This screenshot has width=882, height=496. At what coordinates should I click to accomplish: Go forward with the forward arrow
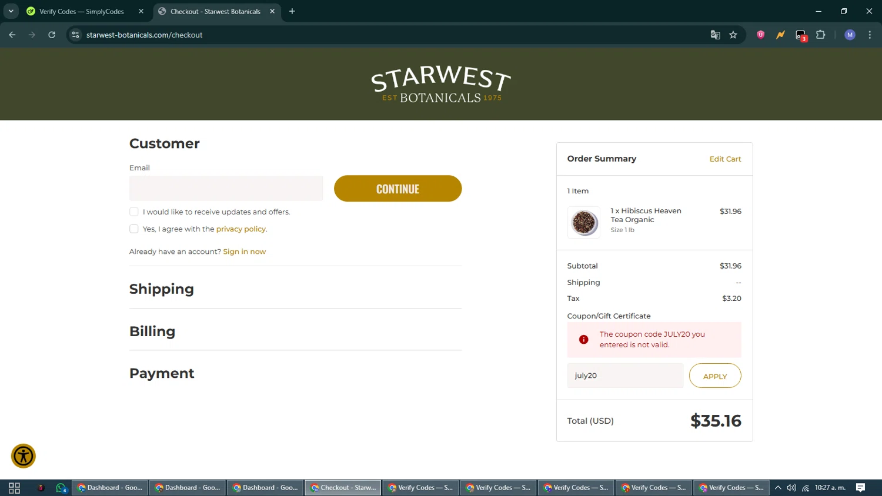[32, 35]
